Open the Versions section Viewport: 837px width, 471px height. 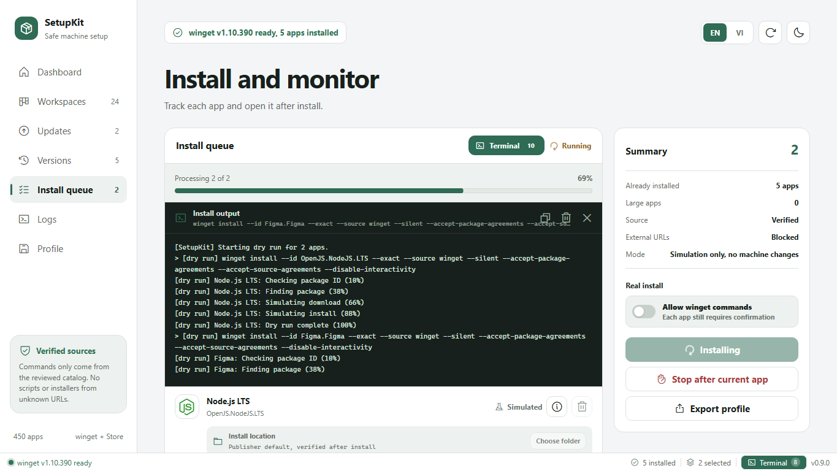[x=68, y=161]
